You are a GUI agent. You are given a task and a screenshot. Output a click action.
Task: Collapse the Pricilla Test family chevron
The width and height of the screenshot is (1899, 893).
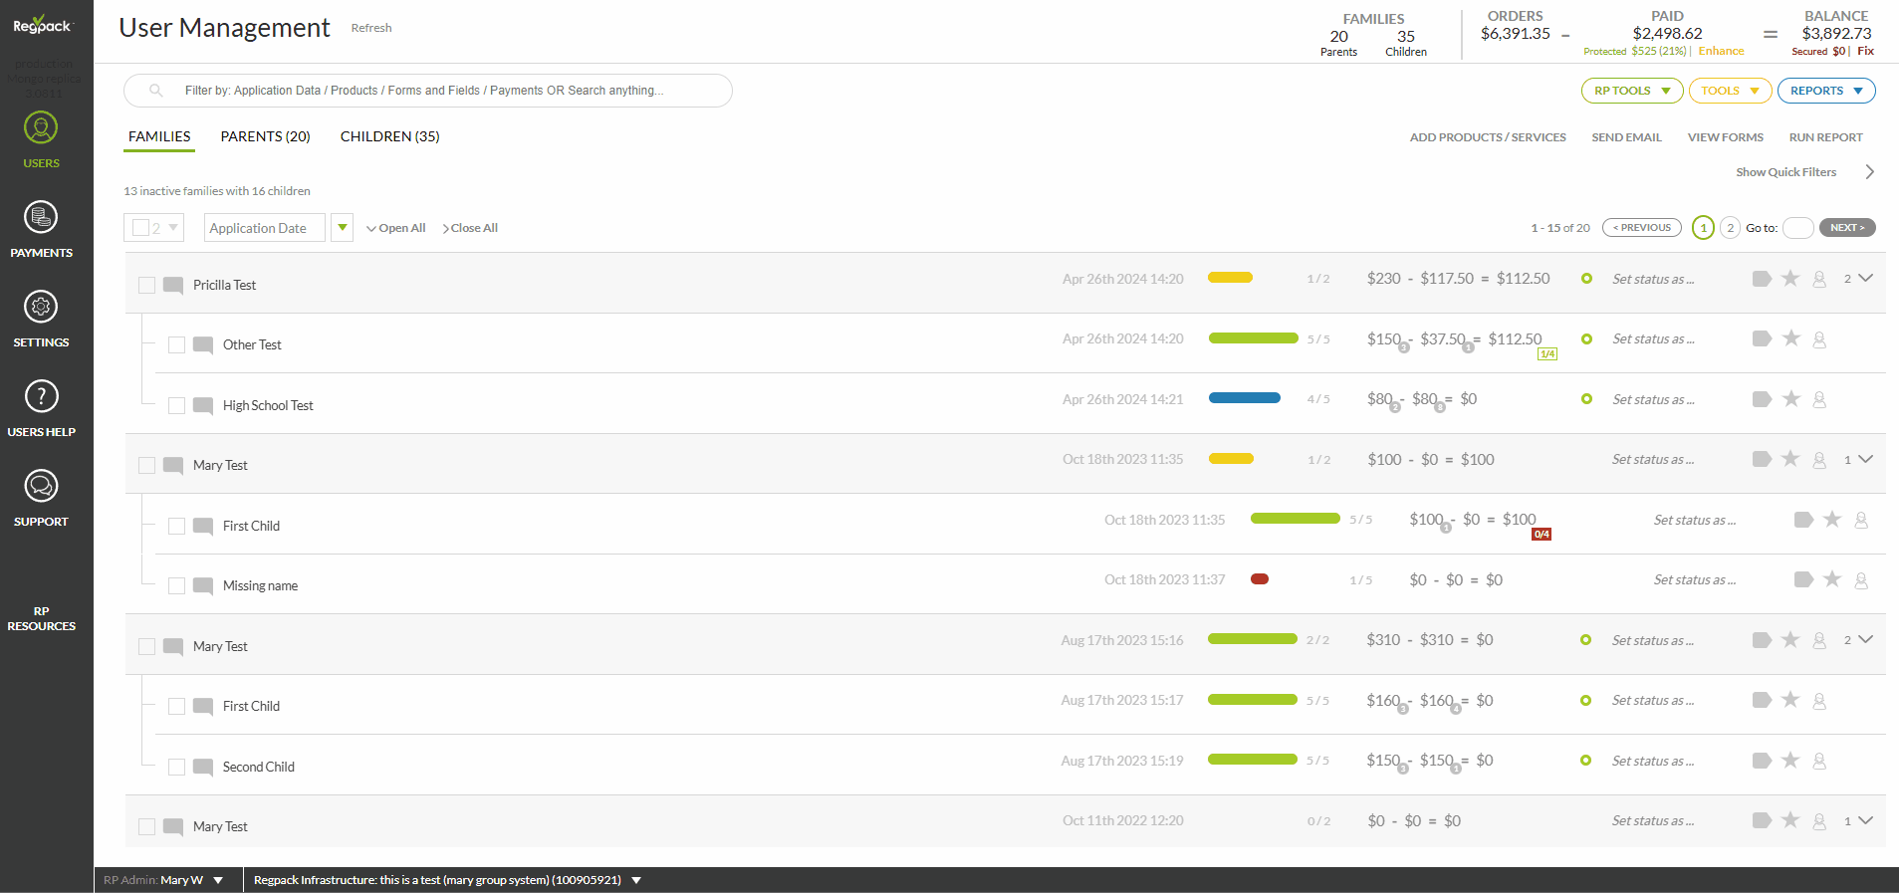tap(1866, 279)
